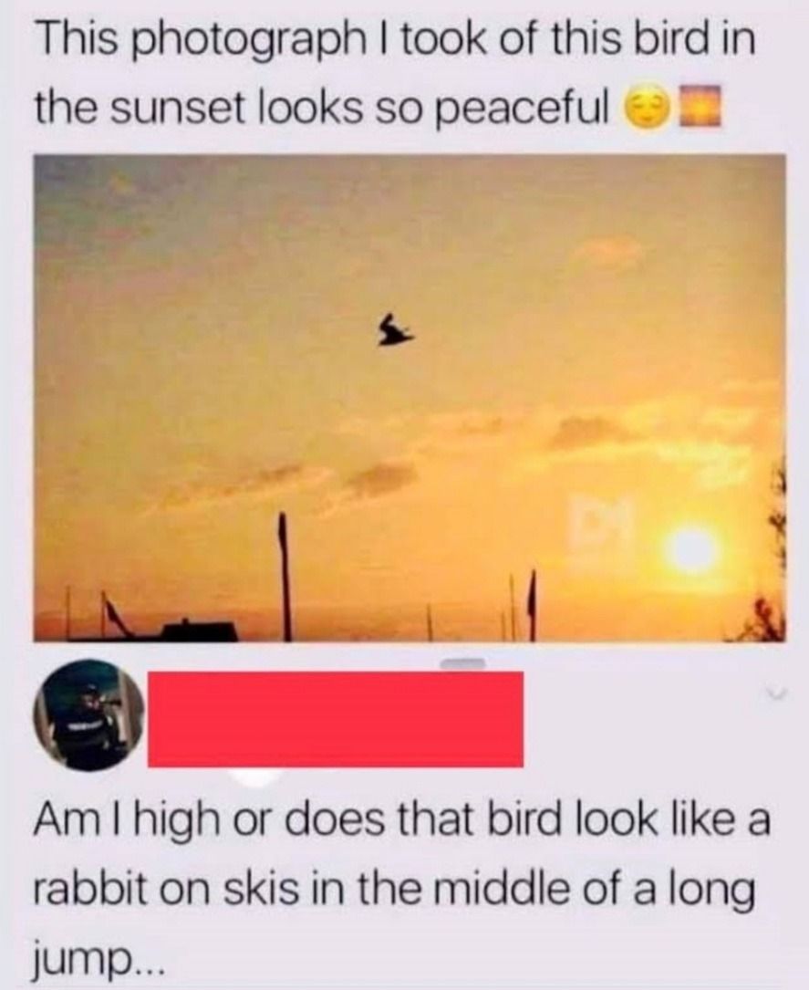Click the "Am I high or does" comment line
The width and height of the screenshot is (809, 990).
[401, 821]
